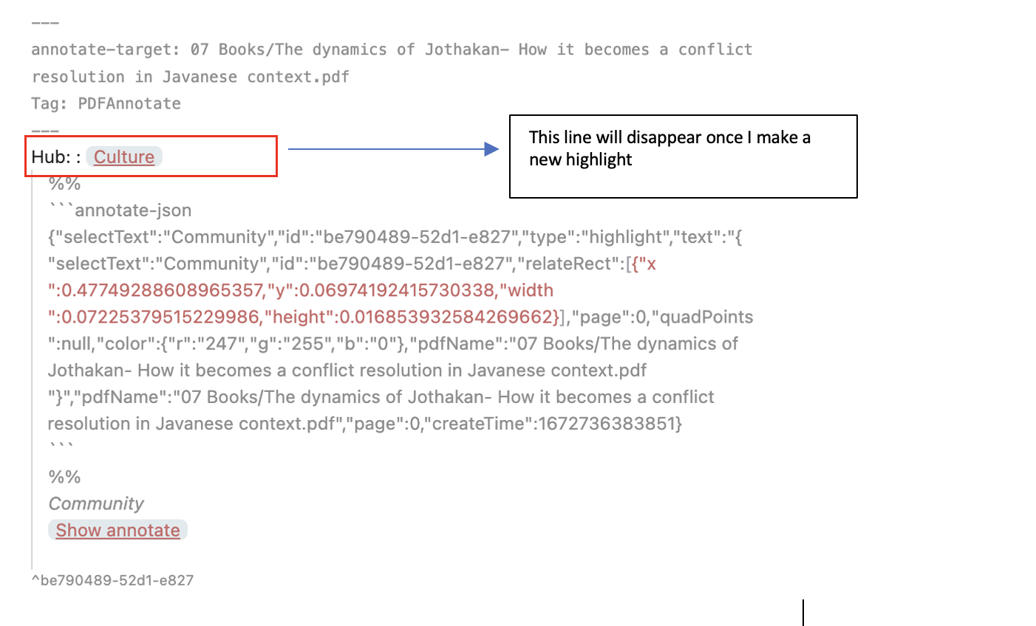The height and width of the screenshot is (626, 1036).
Task: Select the block reference ^be790489-52d1-e827
Action: [x=112, y=581]
